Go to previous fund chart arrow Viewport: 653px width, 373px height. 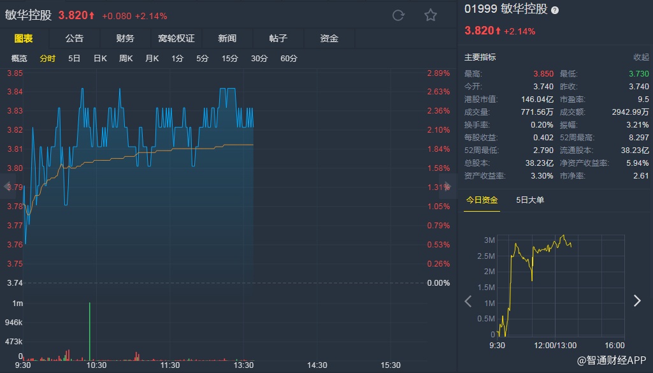coord(468,301)
